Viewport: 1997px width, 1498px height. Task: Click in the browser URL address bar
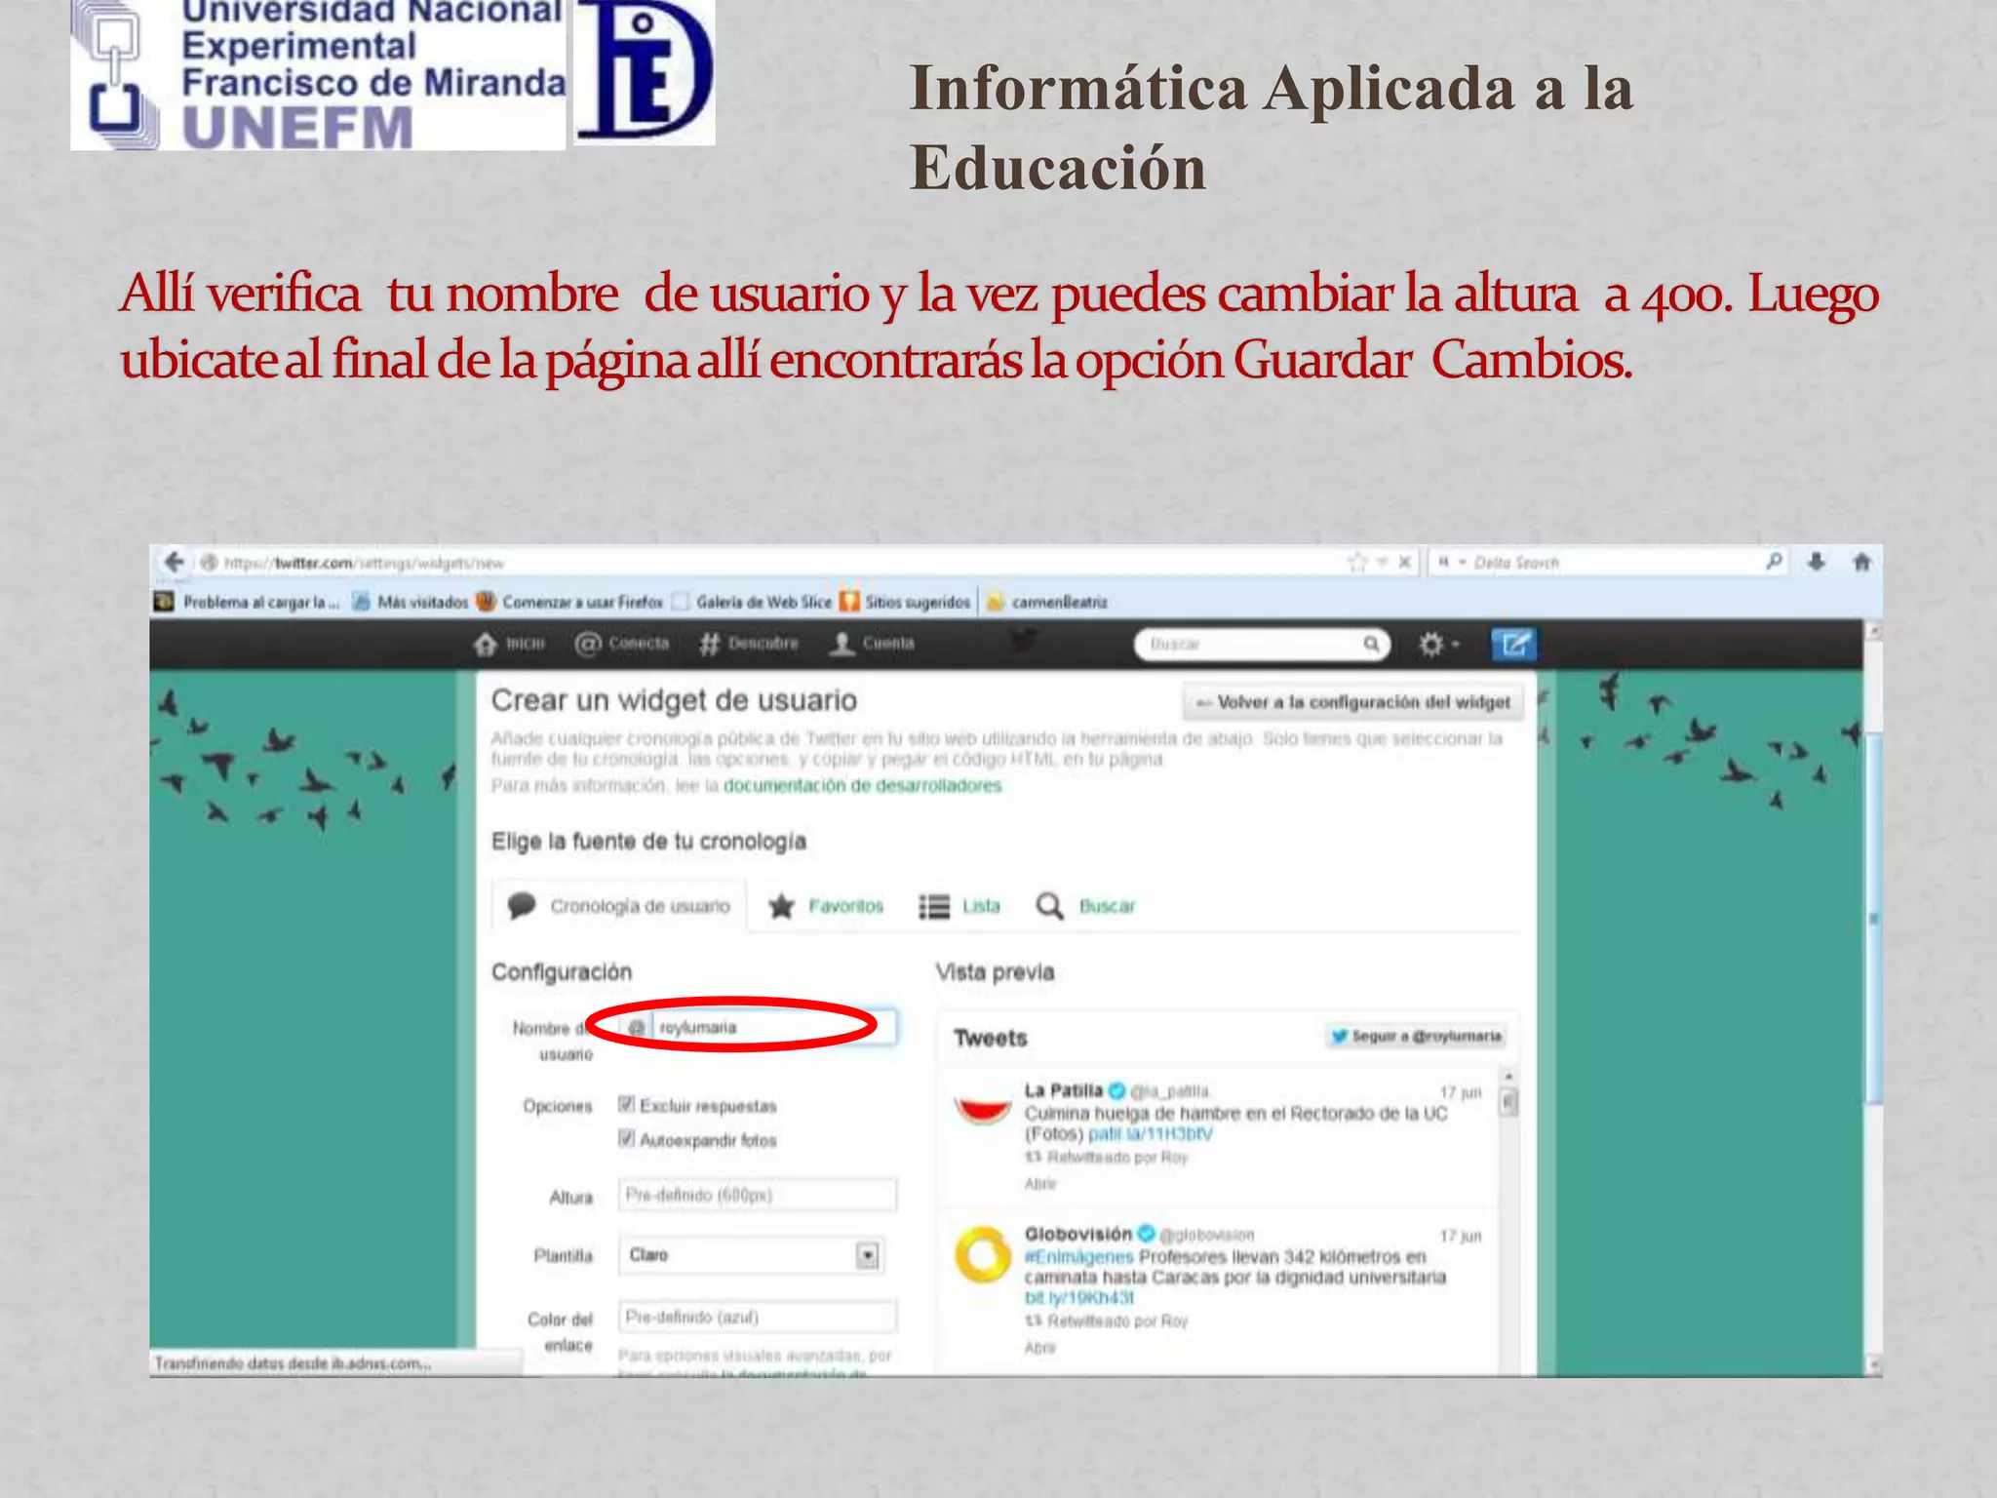point(770,563)
